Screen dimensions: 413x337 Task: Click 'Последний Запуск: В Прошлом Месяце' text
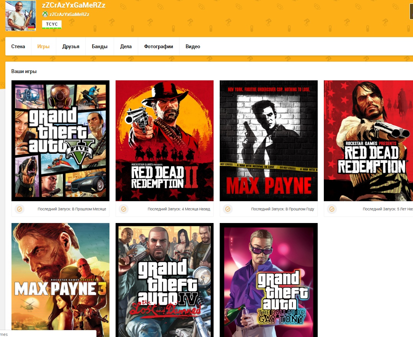coord(72,209)
